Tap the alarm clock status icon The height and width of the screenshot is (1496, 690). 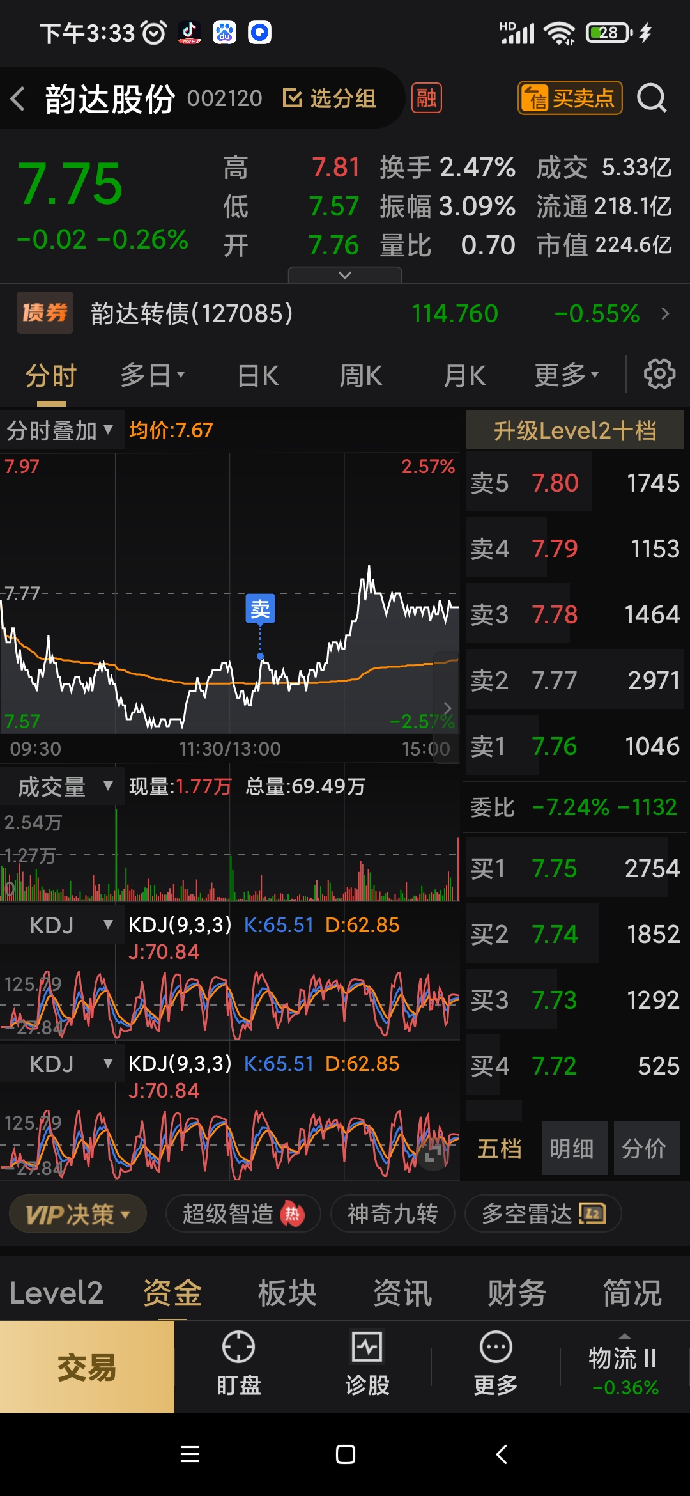coord(154,33)
